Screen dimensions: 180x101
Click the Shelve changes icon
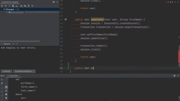(x=17, y=6)
